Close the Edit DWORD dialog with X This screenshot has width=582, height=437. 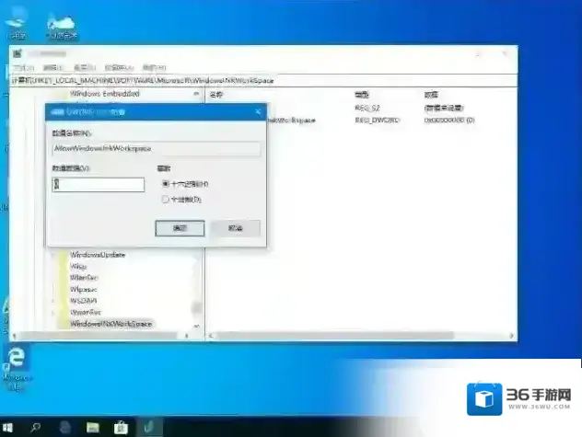tap(258, 111)
